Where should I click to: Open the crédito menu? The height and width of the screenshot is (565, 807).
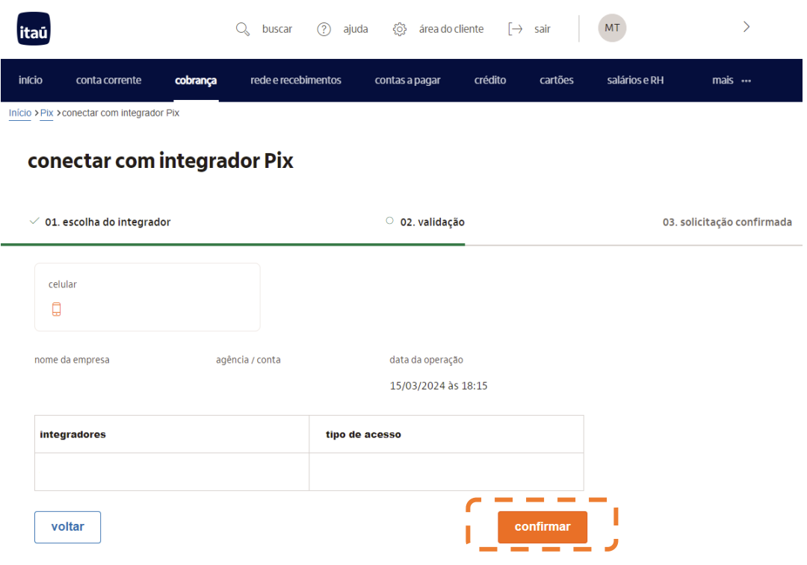(490, 80)
